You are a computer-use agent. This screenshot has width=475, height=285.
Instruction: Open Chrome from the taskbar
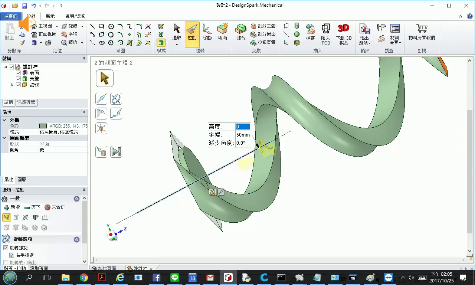(x=83, y=277)
